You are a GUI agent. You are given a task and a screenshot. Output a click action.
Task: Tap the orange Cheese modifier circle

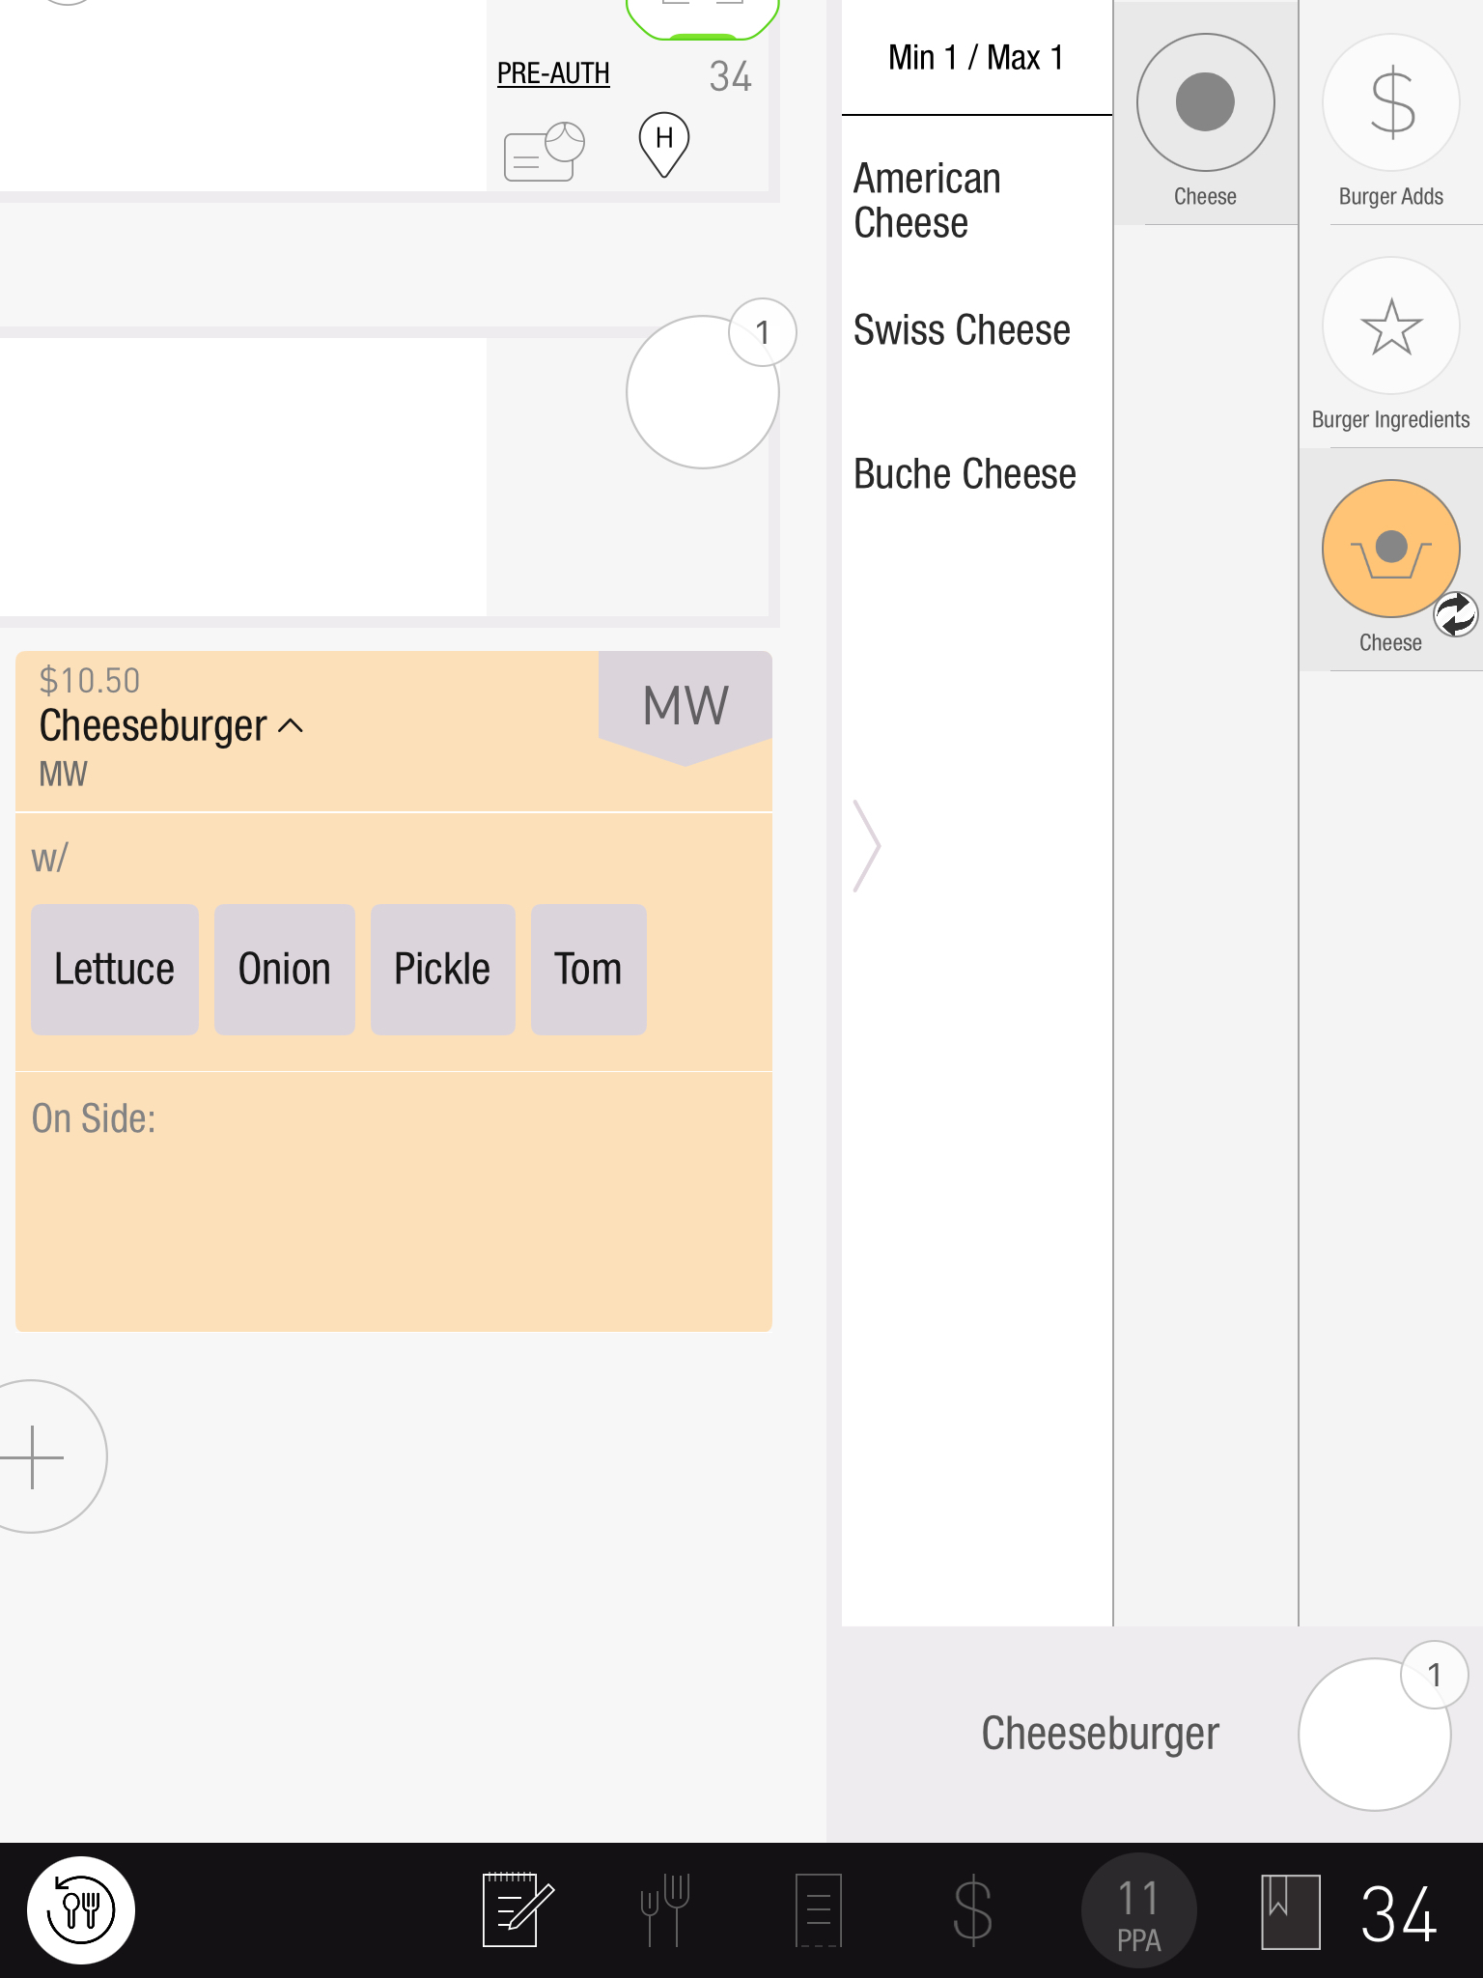1390,549
